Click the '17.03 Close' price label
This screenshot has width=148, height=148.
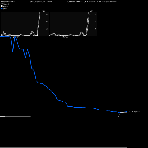tap(135, 112)
